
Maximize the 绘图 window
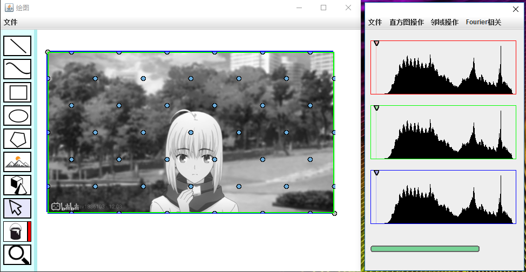[323, 8]
